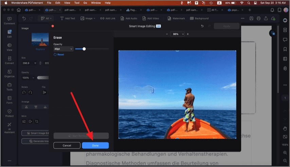Open the Tools section in the sidebar
The width and height of the screenshot is (290, 167).
pyautogui.click(x=10, y=87)
